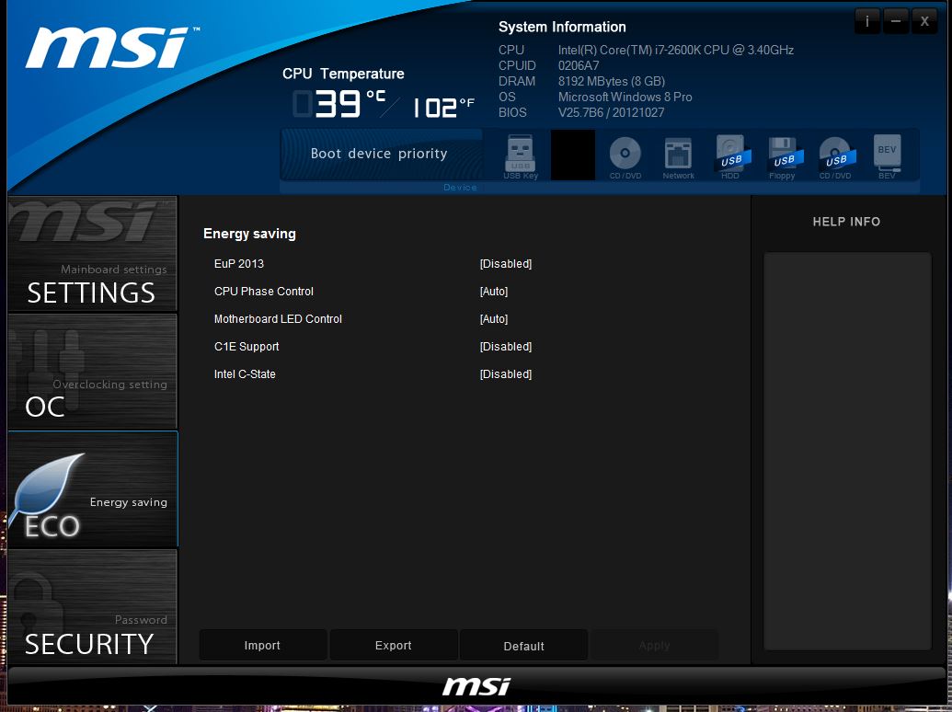Select the C1E Support label
The width and height of the screenshot is (952, 712).
click(247, 347)
